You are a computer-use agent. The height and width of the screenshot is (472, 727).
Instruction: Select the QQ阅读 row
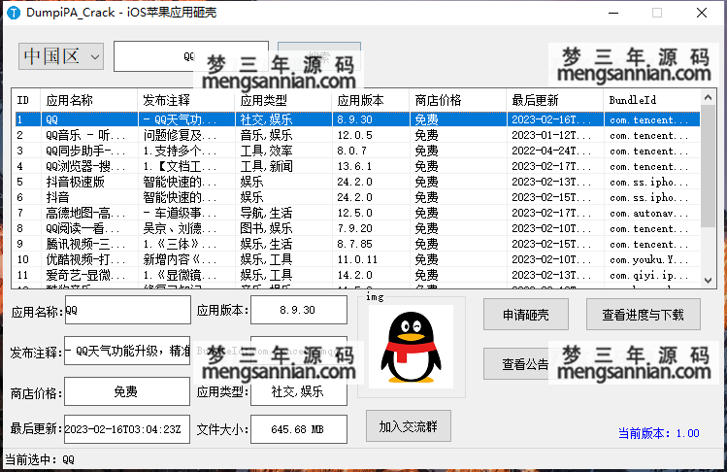(x=357, y=228)
